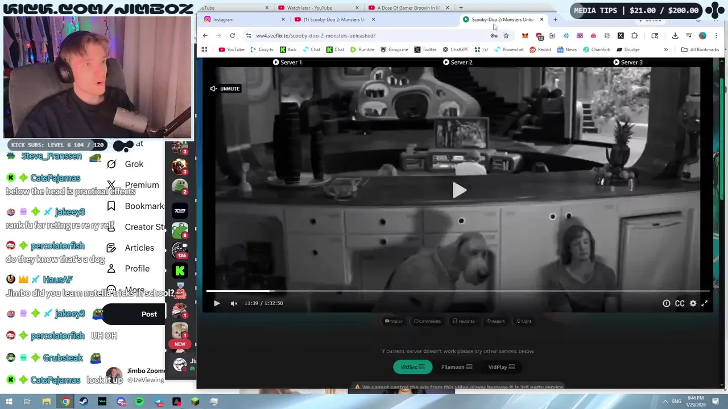Click the browser profile avatar
The height and width of the screenshot is (409, 728).
coord(702,35)
